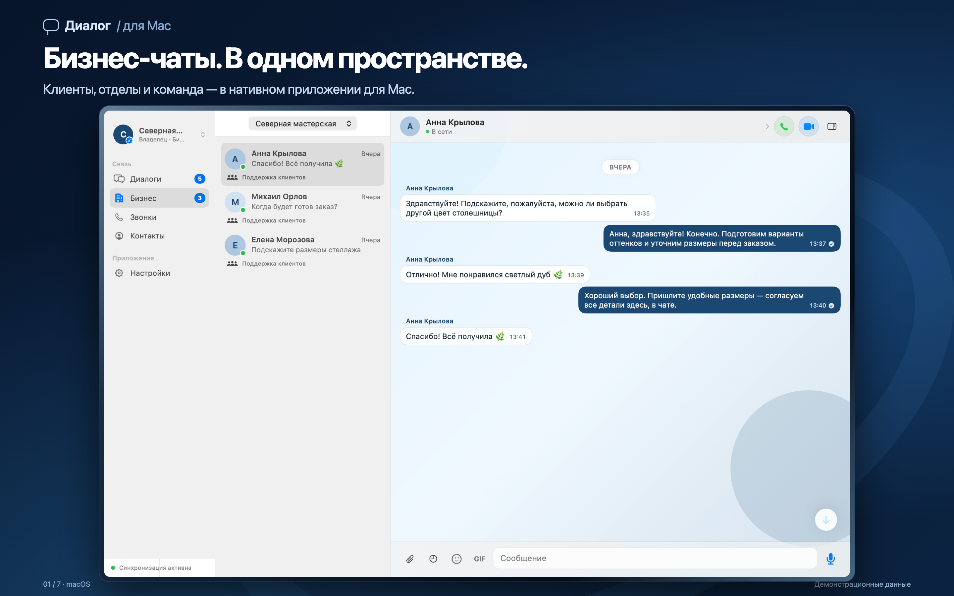
Task: Start a video call with Анна Крылова
Action: coord(809,126)
